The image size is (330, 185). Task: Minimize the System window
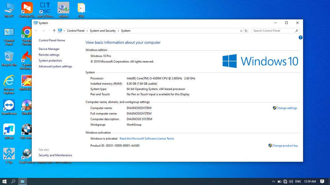(276, 23)
